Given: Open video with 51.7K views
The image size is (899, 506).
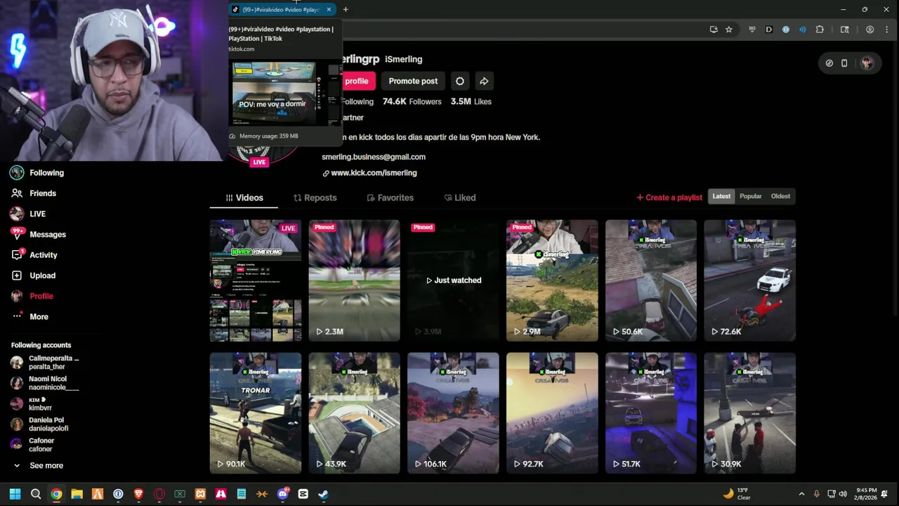Looking at the screenshot, I should pyautogui.click(x=651, y=413).
